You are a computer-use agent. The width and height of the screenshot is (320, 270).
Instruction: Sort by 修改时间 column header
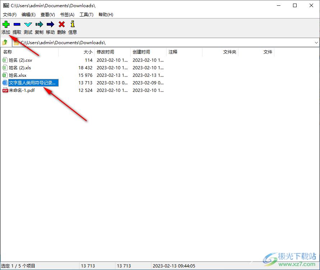[x=113, y=52]
